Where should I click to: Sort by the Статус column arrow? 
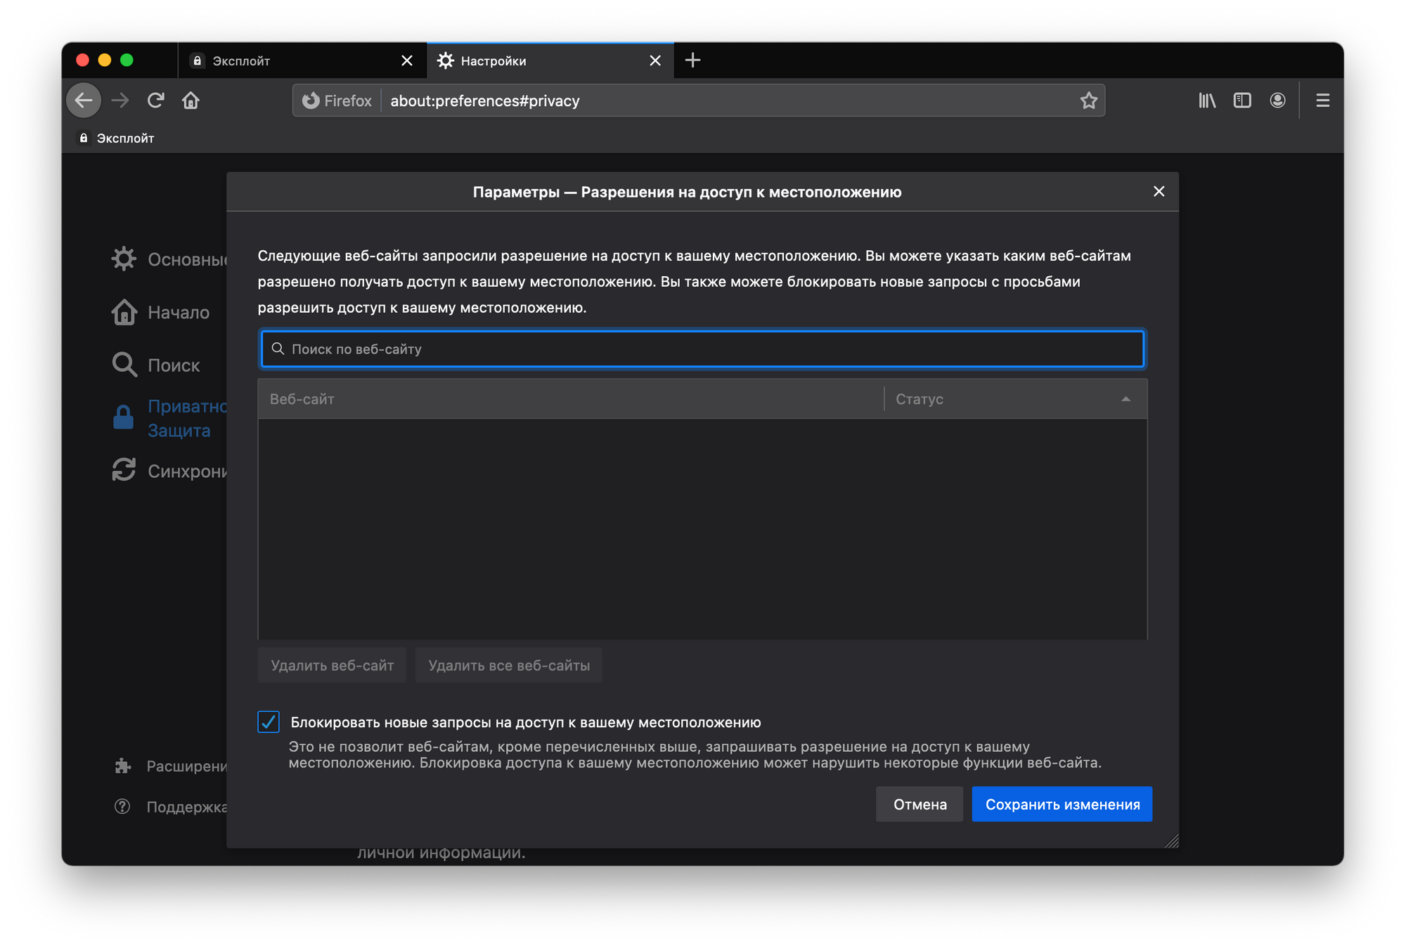pos(1126,399)
